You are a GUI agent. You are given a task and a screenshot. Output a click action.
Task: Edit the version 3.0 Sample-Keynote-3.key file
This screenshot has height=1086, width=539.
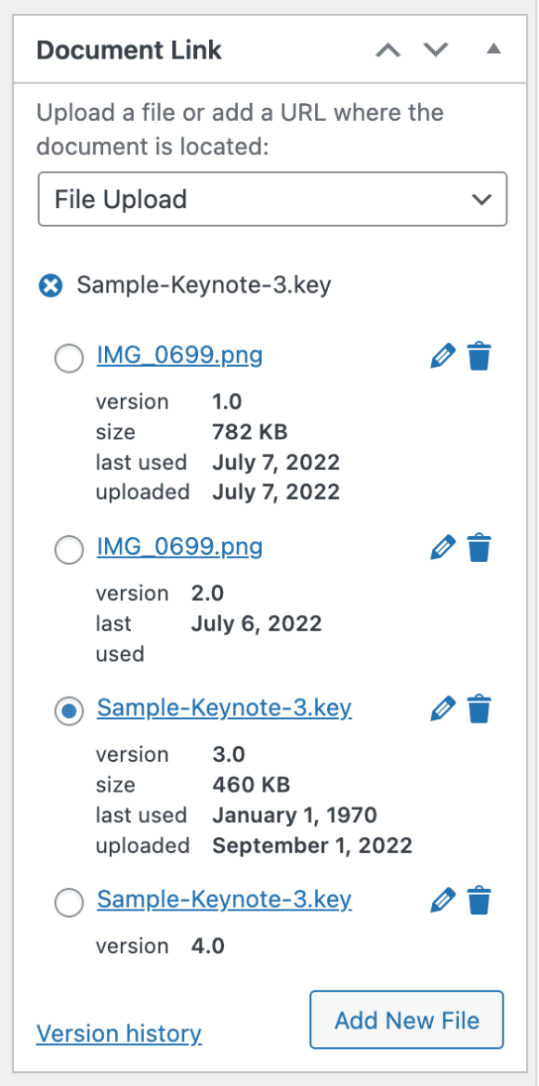[x=442, y=708]
